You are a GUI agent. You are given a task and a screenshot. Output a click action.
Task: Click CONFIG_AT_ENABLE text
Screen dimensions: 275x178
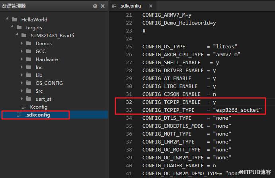coord(167,78)
